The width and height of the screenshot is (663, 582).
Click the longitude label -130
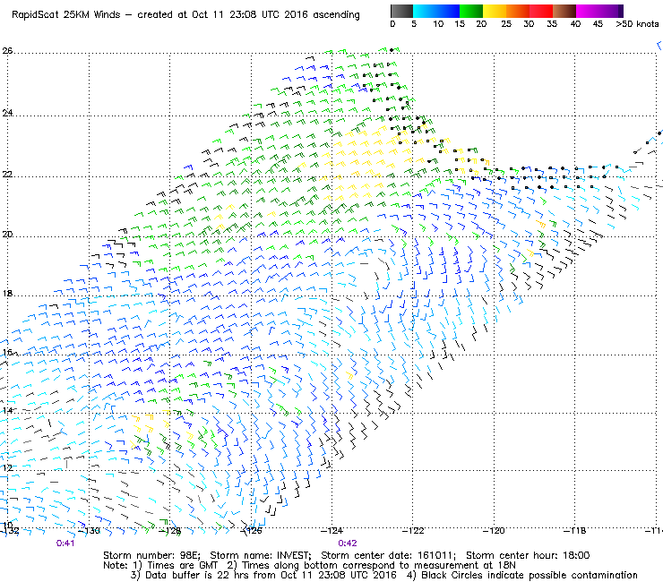click(x=89, y=531)
